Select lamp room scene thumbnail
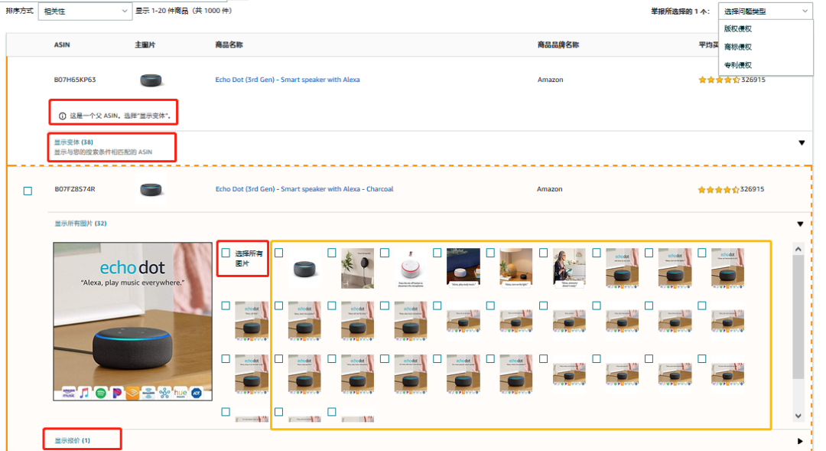Screen dimensions: 826x451 tap(515, 269)
